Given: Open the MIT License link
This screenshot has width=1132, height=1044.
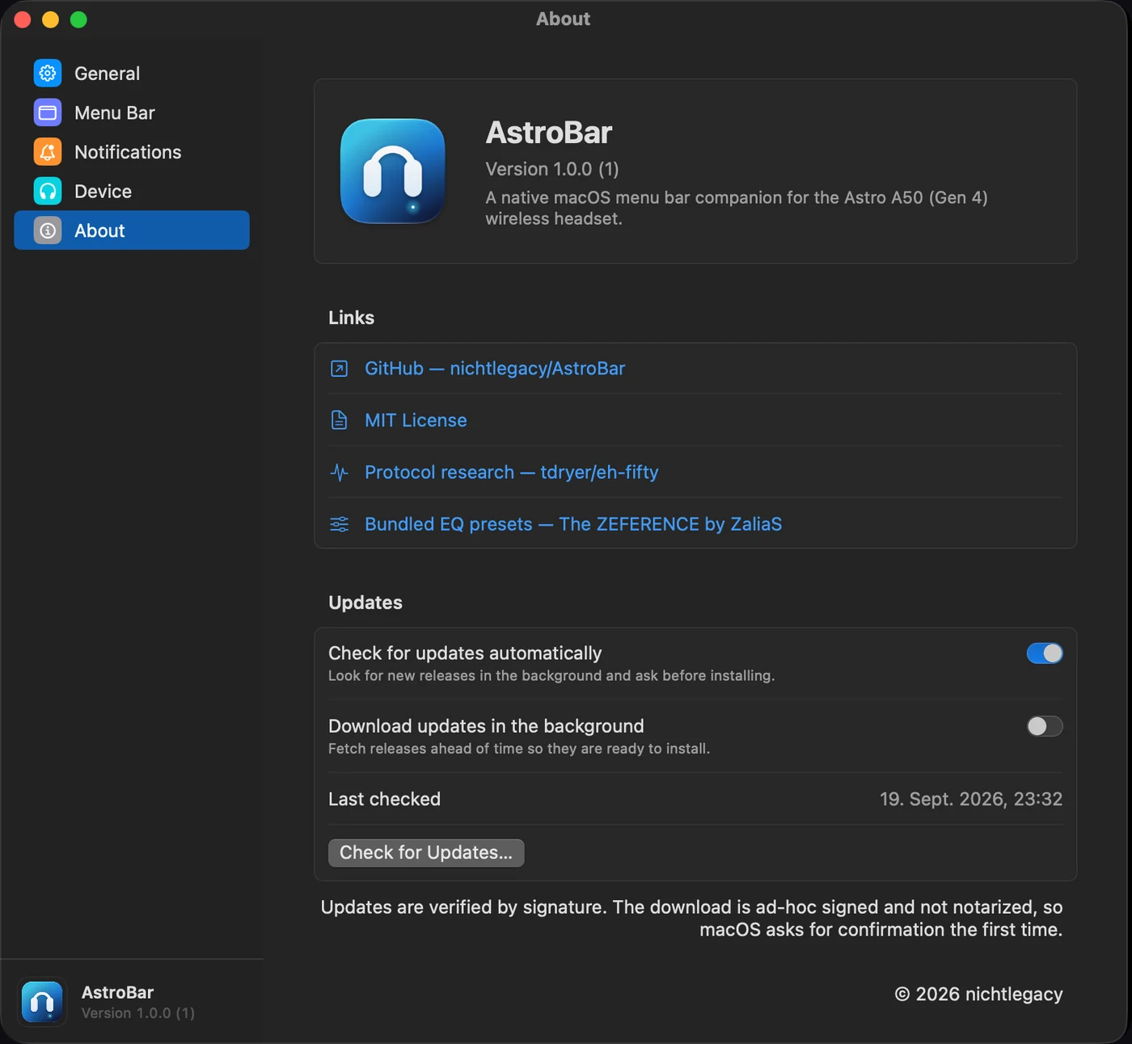Looking at the screenshot, I should [x=416, y=421].
